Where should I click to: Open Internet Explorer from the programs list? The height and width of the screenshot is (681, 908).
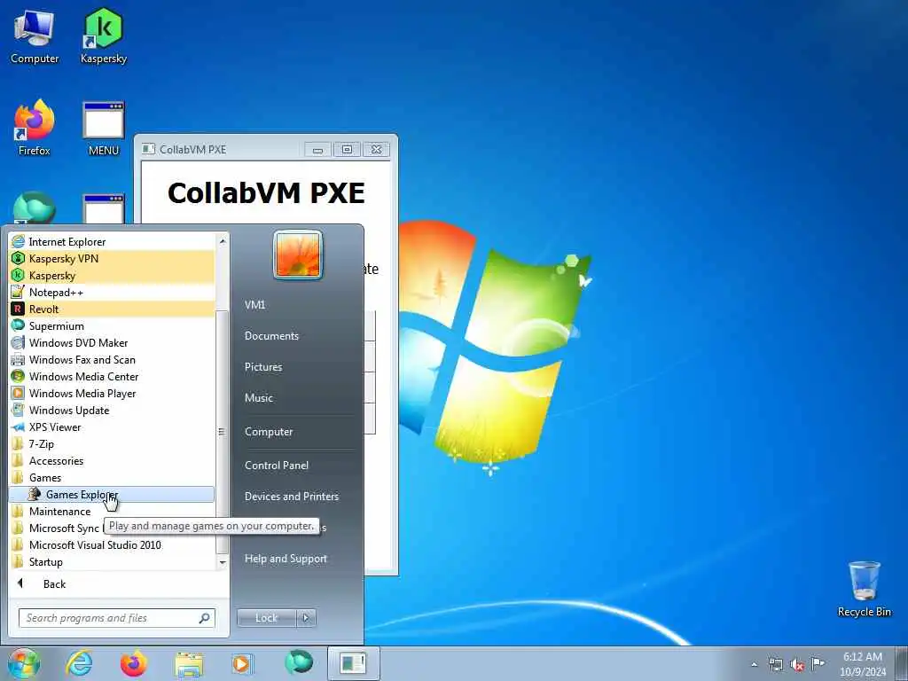tap(112, 241)
